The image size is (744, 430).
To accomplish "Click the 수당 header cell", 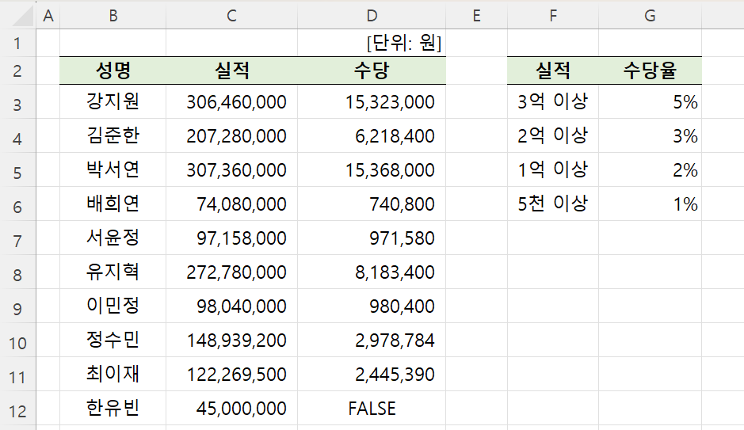I will coord(372,70).
